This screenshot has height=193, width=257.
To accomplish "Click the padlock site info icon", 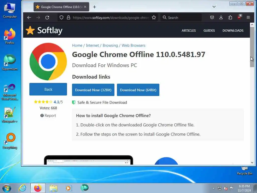I will [x=69, y=18].
